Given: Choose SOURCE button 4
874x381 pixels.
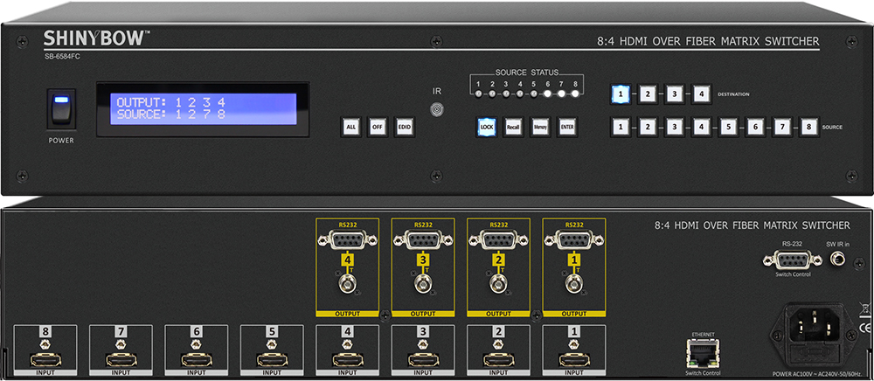Looking at the screenshot, I should [701, 127].
